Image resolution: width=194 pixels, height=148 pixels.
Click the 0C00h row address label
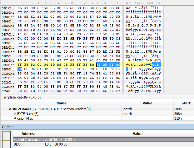pos(8,74)
